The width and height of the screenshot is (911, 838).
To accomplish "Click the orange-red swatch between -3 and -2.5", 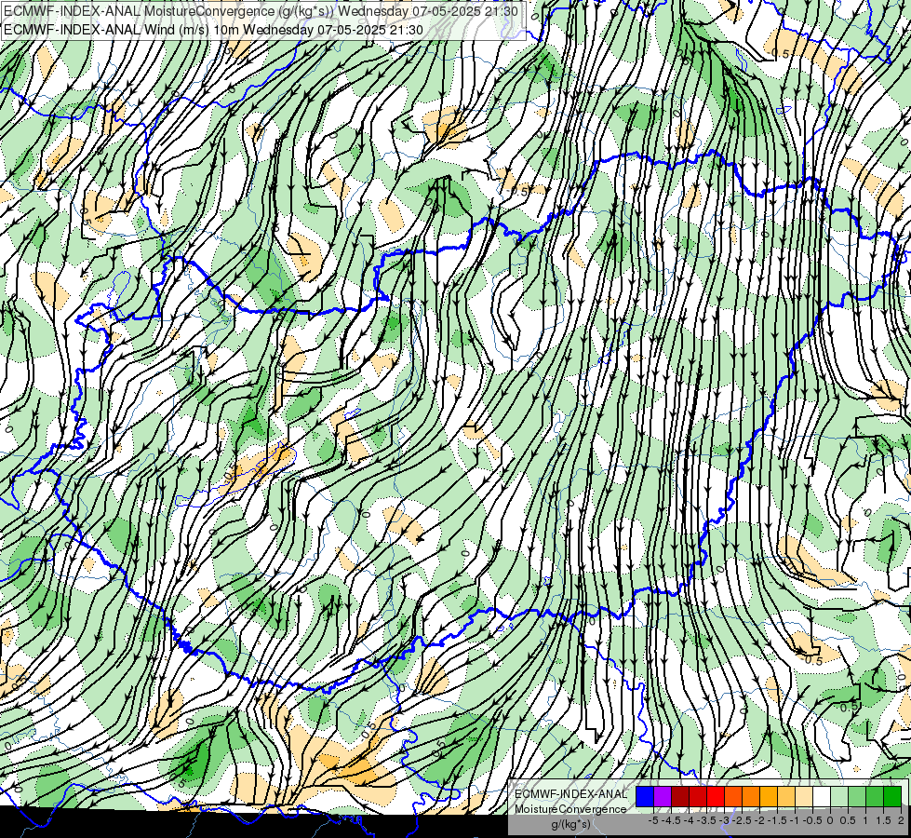I will pyautogui.click(x=733, y=796).
